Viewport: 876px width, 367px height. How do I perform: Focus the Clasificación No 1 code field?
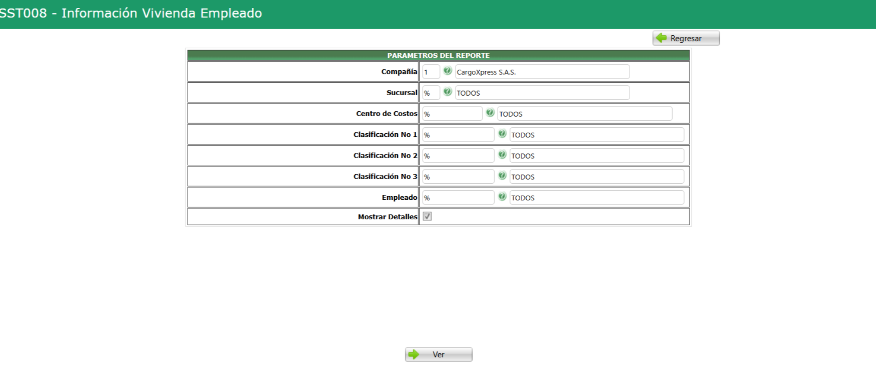pyautogui.click(x=458, y=135)
